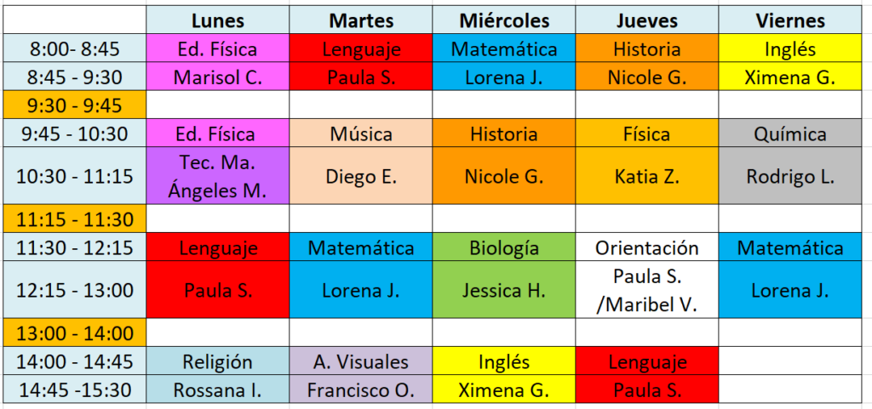
Task: Select the A. Visuales cell
Action: point(361,361)
